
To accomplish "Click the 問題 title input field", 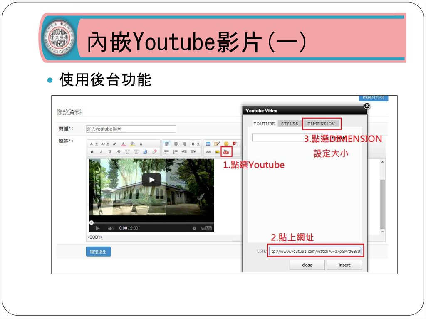I will point(131,129).
